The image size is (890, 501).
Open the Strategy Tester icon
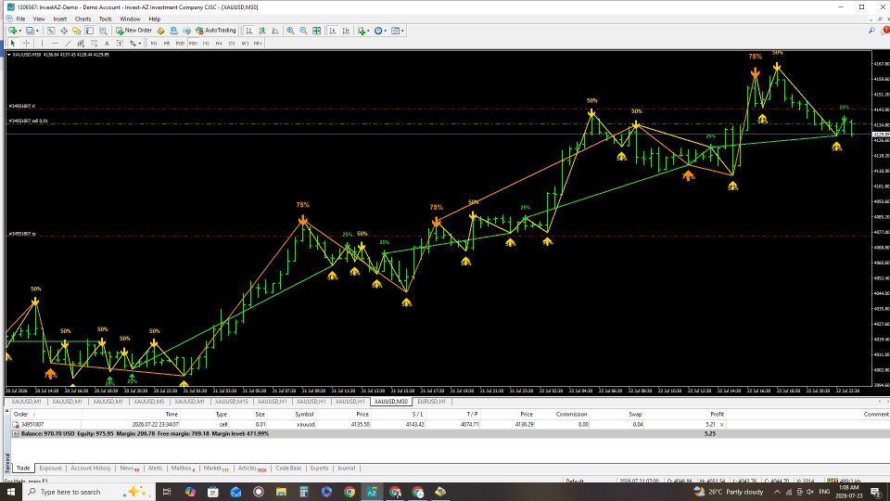coord(103,31)
